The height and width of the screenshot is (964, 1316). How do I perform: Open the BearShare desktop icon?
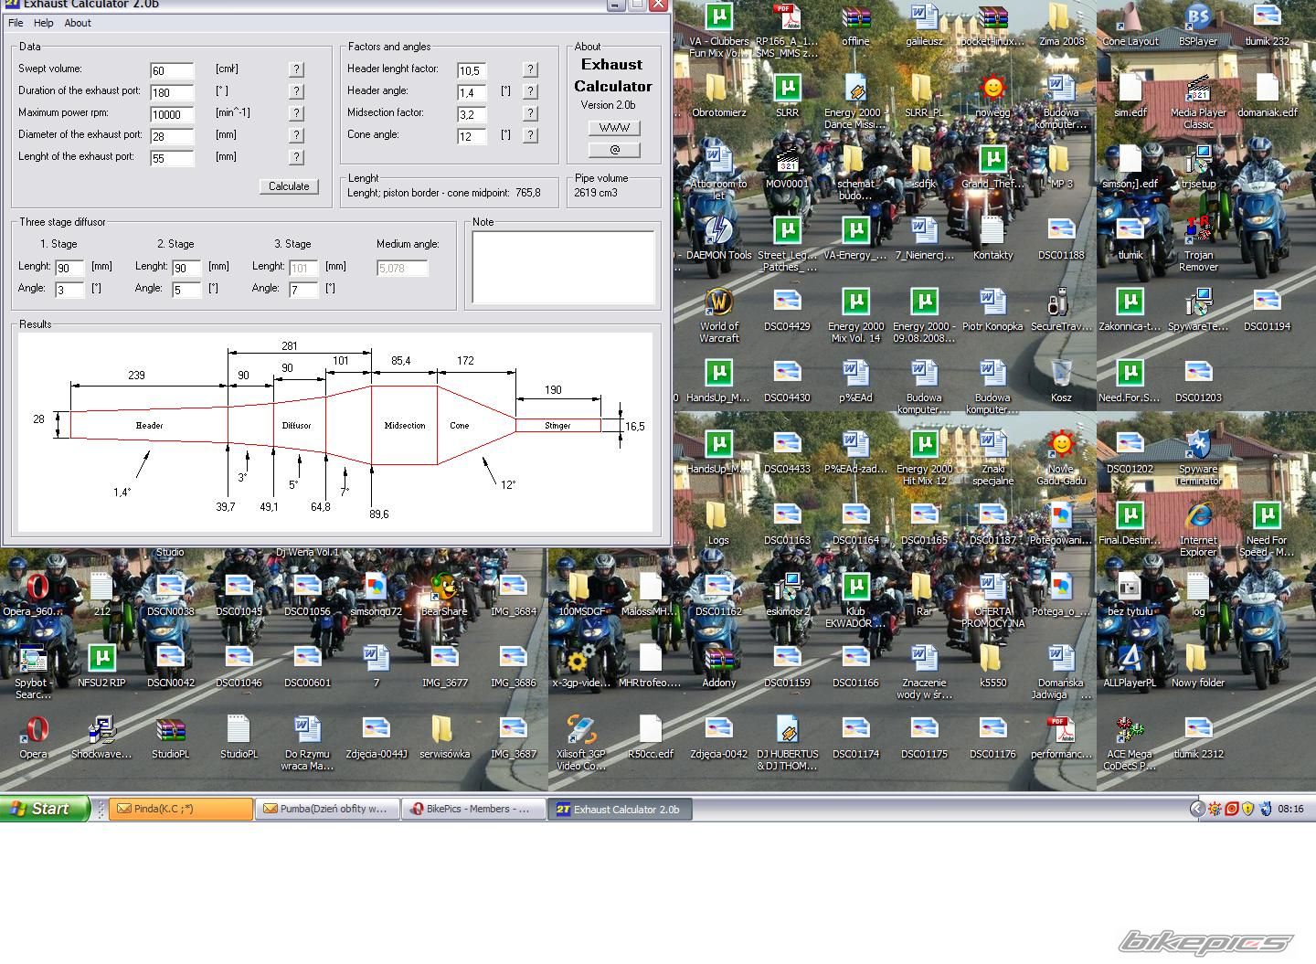(444, 588)
